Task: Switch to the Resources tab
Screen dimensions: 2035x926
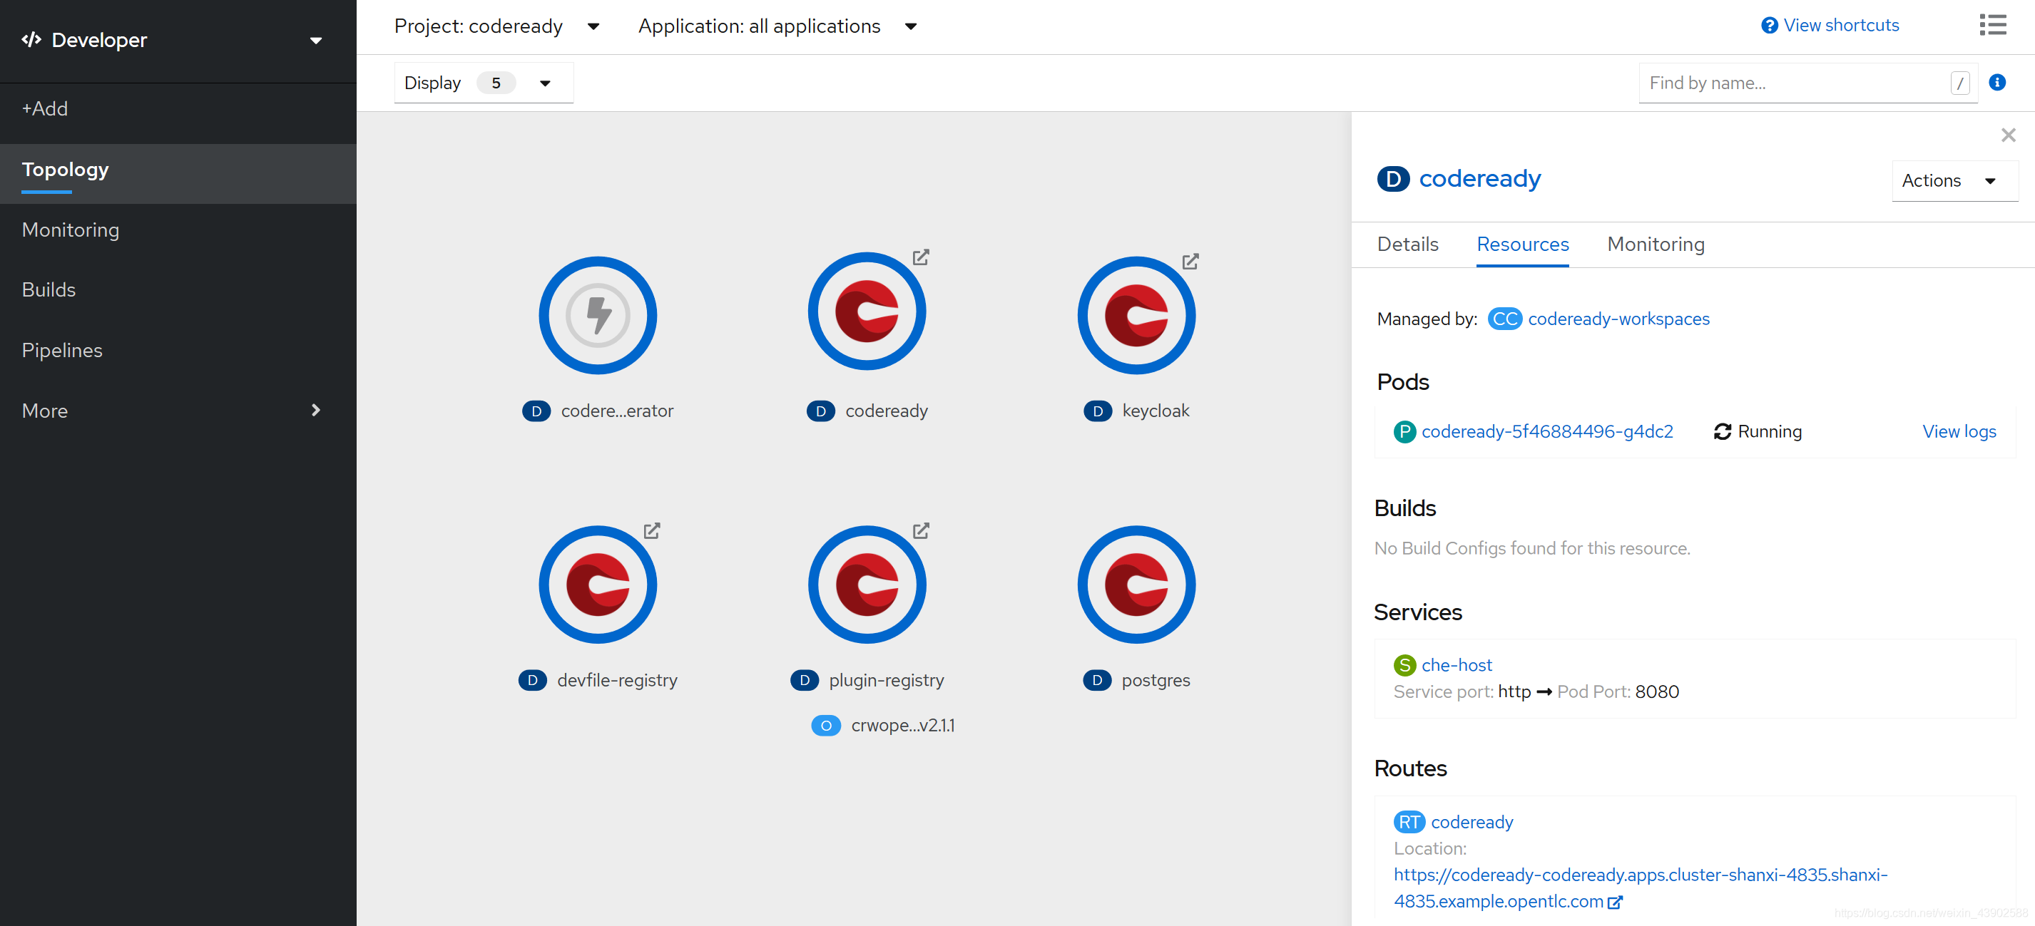Action: click(1522, 244)
